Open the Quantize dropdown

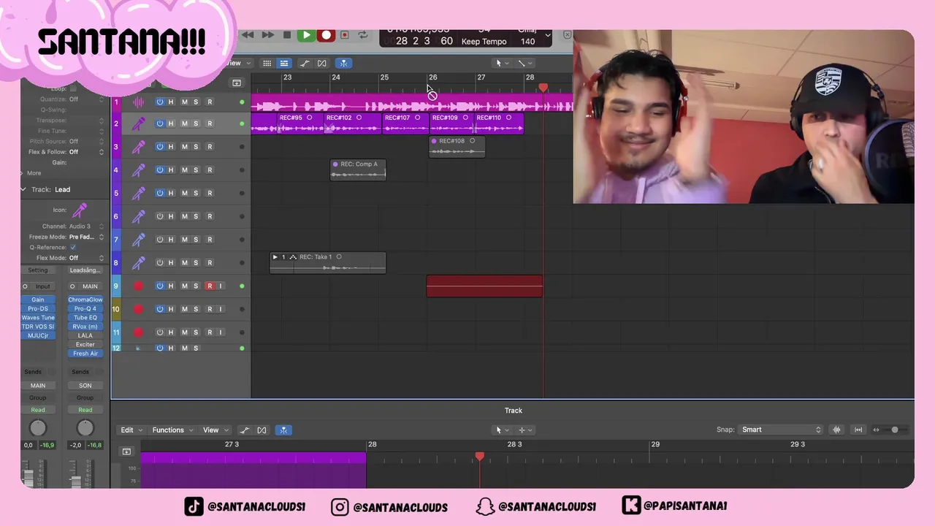86,99
